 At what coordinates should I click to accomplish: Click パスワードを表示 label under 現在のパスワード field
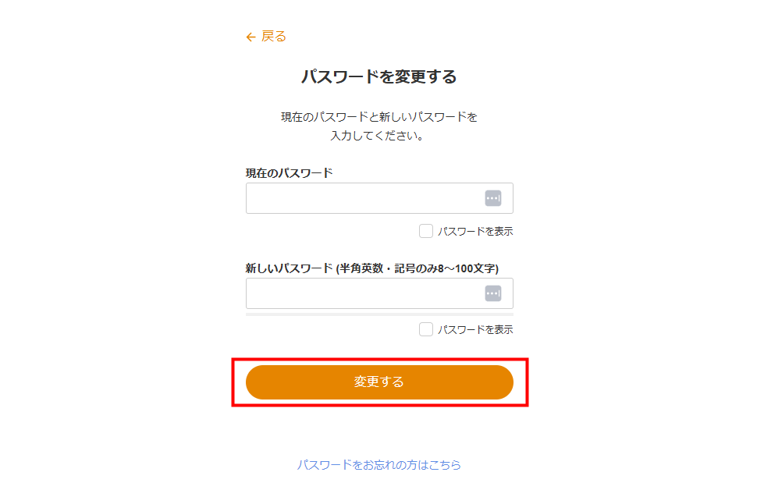tap(475, 232)
